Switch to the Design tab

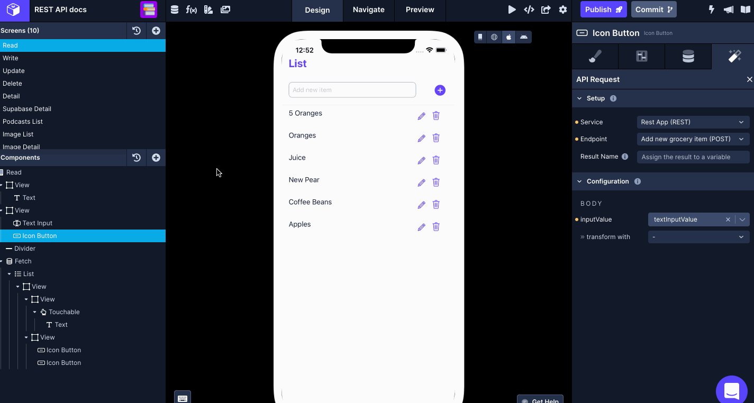click(317, 10)
